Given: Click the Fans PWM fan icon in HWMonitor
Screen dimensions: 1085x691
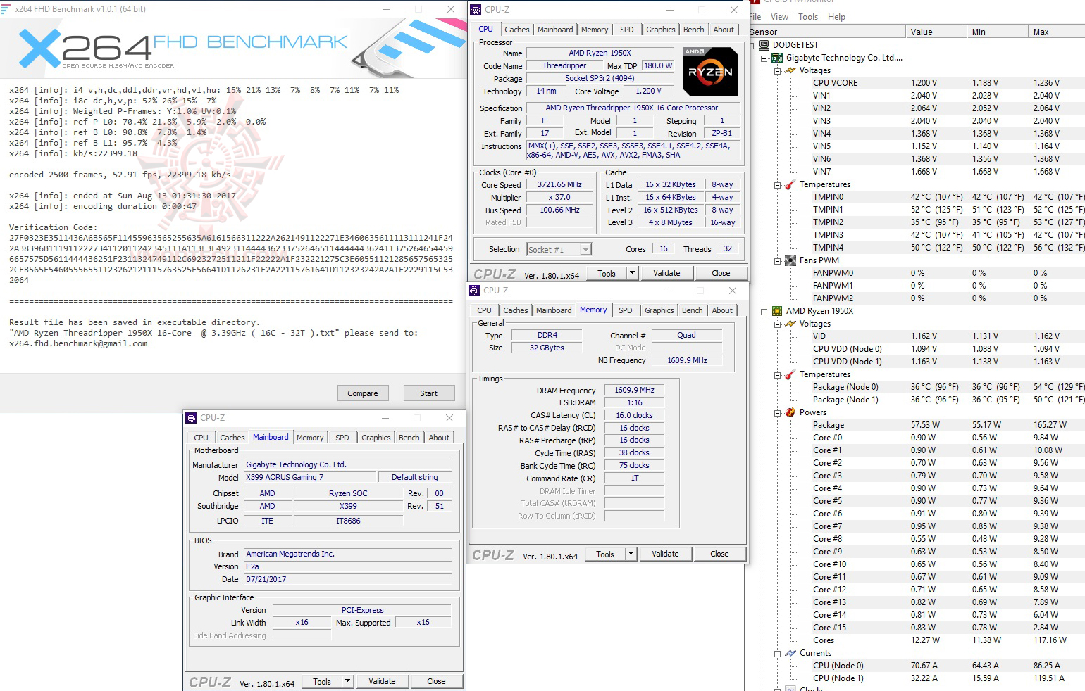Looking at the screenshot, I should pos(789,260).
